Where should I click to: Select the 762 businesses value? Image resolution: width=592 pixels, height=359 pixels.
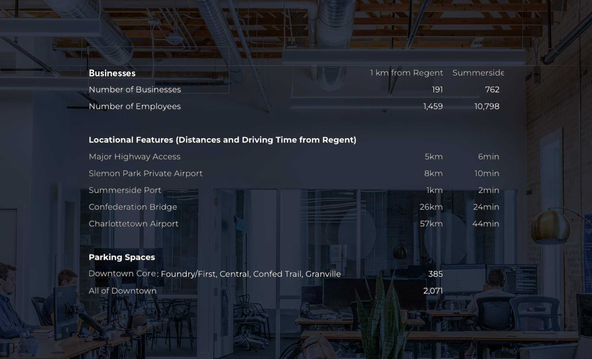(x=492, y=90)
